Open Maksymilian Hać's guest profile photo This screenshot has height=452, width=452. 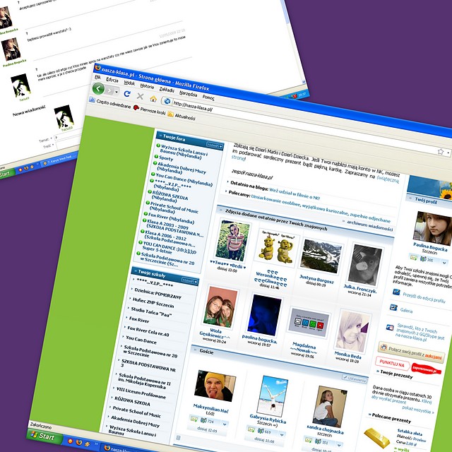tap(215, 386)
